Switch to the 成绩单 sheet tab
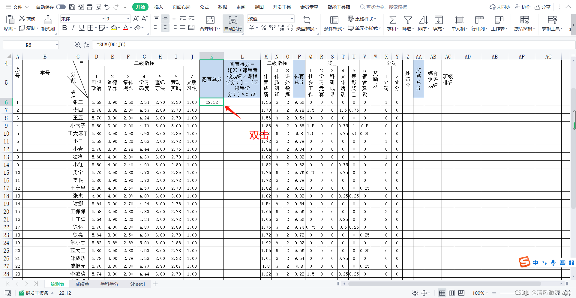Screen dimensions: 576x298 click(x=82, y=284)
